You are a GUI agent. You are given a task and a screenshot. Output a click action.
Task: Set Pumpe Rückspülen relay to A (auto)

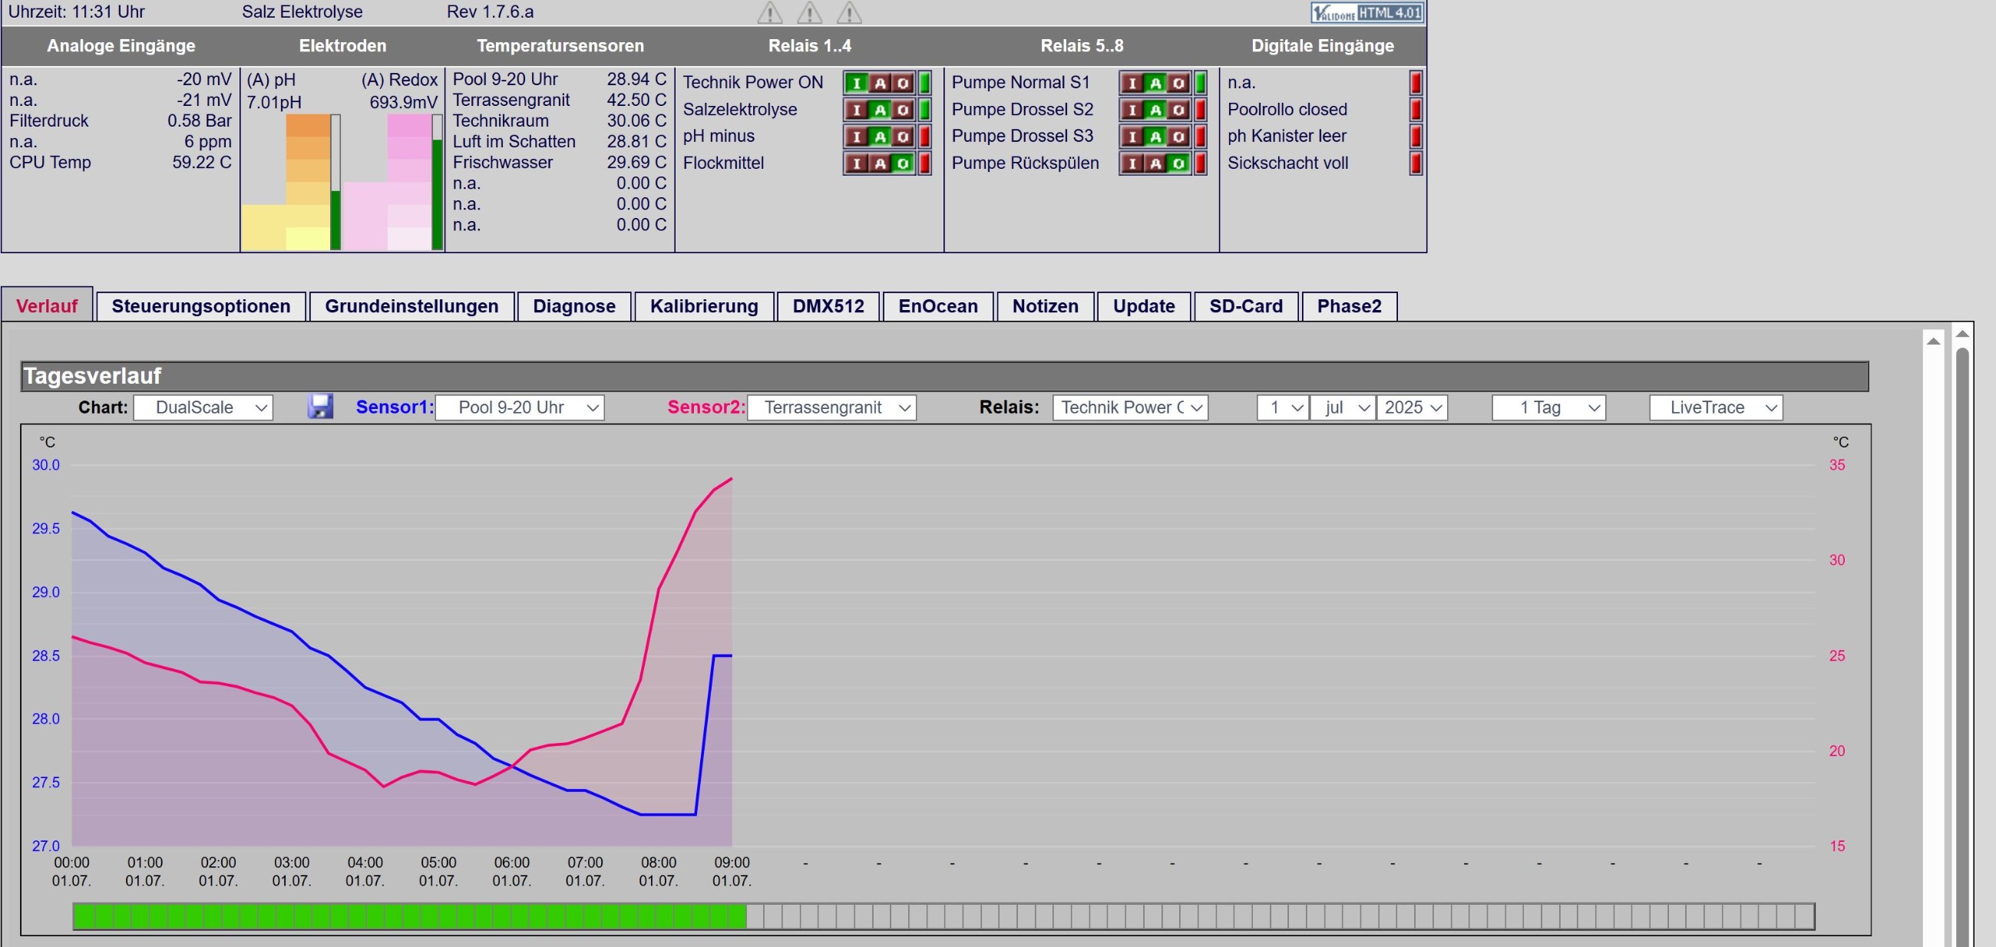click(x=1155, y=163)
